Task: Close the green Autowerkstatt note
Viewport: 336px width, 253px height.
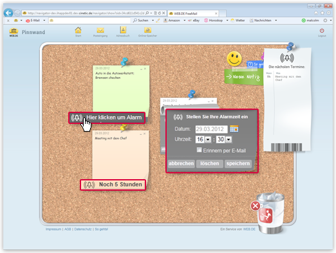Action: point(145,69)
